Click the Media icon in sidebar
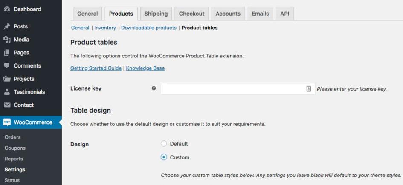Viewport: 403px width, 185px height. tap(7, 40)
